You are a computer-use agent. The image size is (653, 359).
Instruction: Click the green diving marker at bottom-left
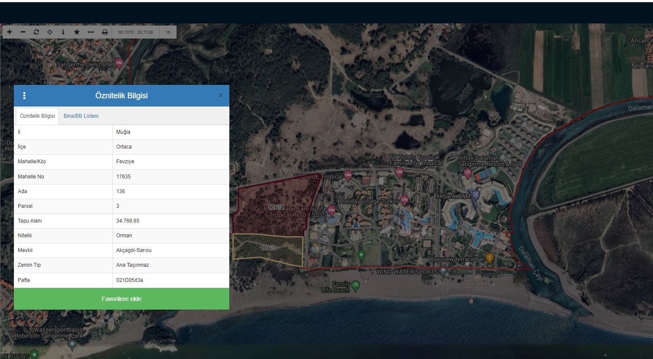pos(35,355)
